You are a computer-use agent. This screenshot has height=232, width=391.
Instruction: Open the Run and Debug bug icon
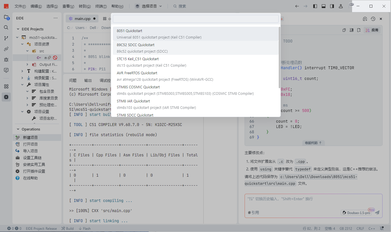(6, 60)
